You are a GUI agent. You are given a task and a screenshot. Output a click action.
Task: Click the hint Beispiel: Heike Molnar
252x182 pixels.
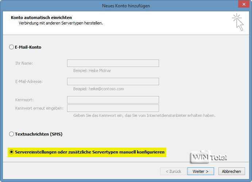(92, 71)
